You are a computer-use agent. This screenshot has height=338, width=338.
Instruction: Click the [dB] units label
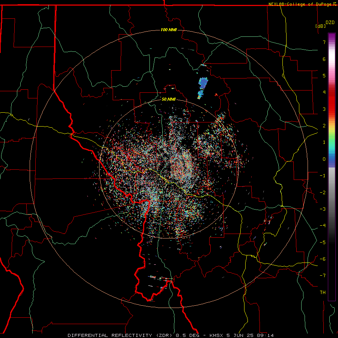click(320, 26)
